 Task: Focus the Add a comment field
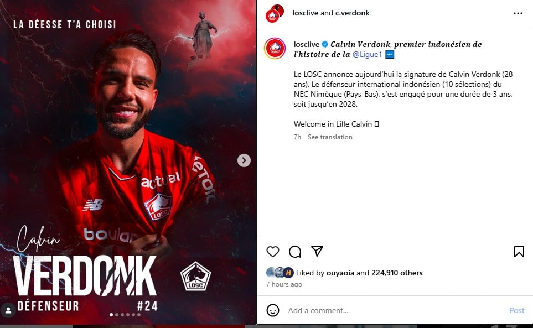pos(394,310)
